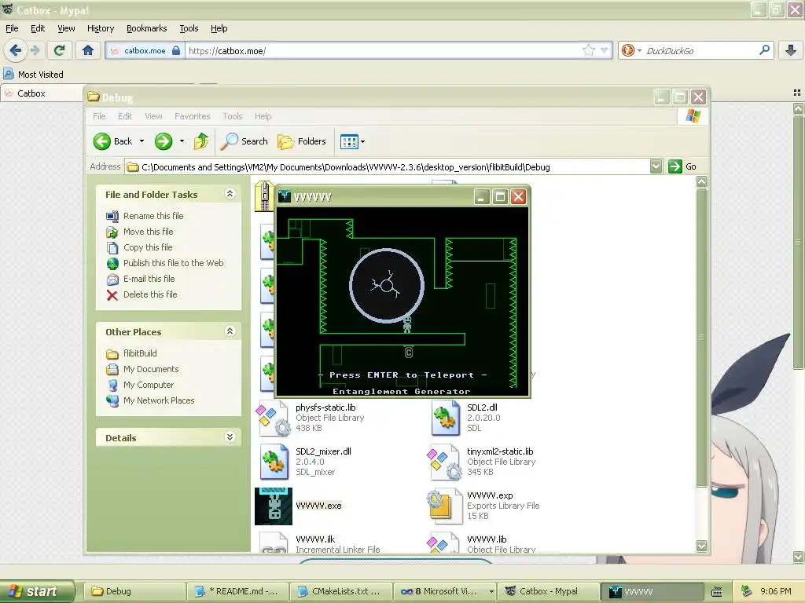The height and width of the screenshot is (603, 805).
Task: Open Back button history dropdown arrow
Action: (x=142, y=141)
